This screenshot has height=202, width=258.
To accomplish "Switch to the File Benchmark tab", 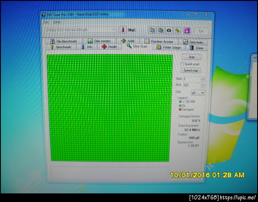I will pos(64,41).
